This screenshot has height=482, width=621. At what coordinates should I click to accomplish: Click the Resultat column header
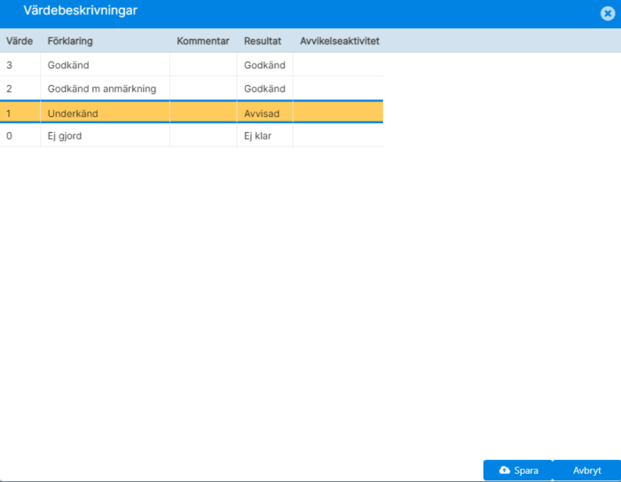pos(264,41)
